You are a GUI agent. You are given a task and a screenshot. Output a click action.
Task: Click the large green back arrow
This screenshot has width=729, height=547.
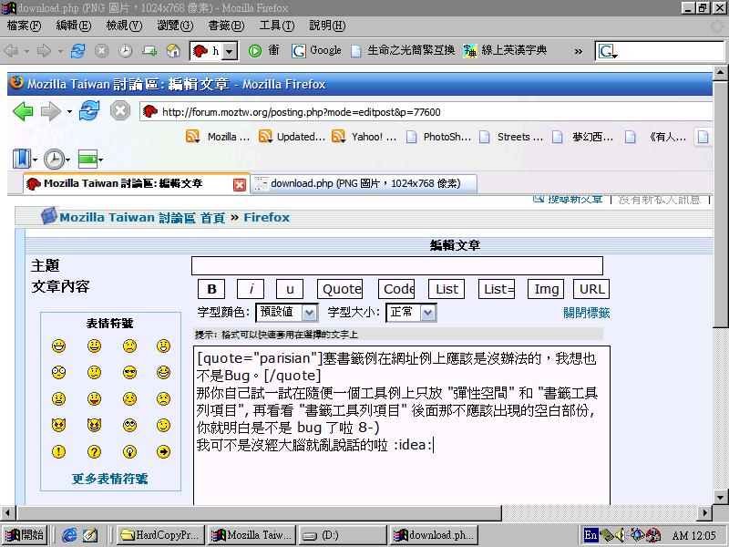point(23,111)
